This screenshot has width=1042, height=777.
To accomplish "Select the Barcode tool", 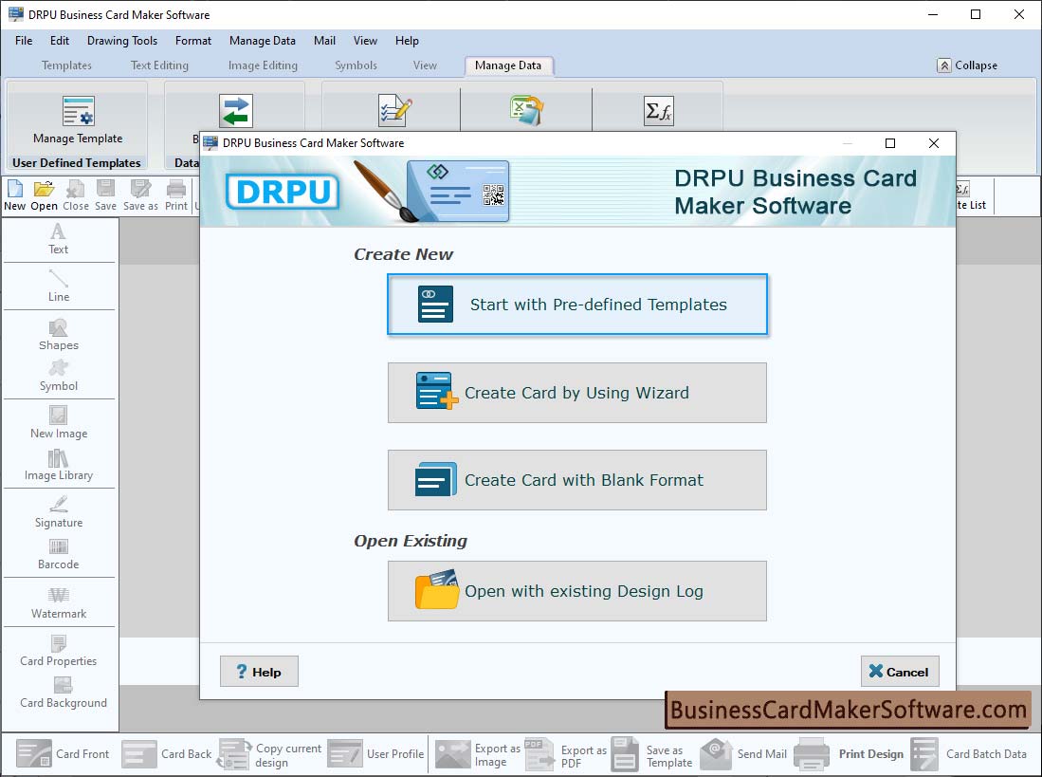I will click(59, 554).
